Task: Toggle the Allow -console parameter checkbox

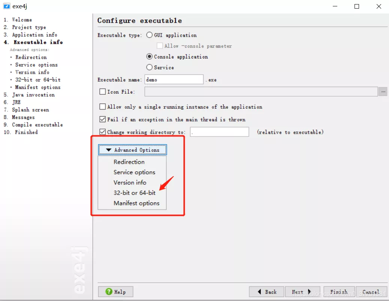Action: 160,46
